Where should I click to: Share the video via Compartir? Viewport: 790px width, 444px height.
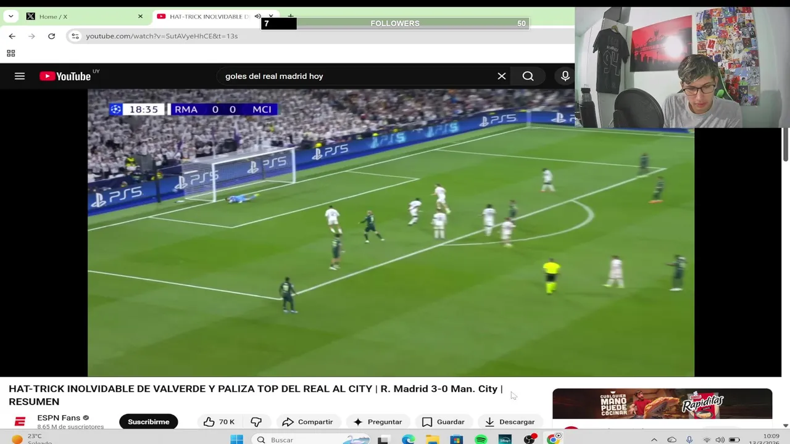coord(307,422)
